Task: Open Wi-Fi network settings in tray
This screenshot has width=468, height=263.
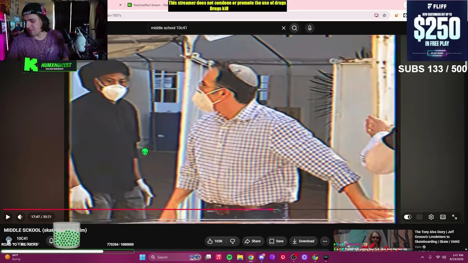Action: pyautogui.click(x=438, y=257)
